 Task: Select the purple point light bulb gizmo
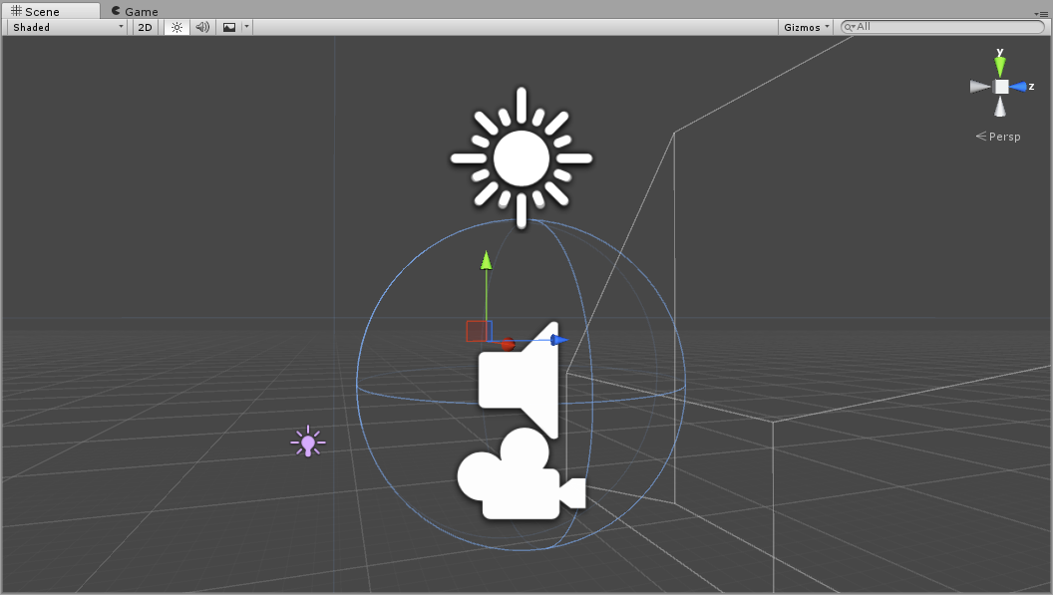point(308,442)
